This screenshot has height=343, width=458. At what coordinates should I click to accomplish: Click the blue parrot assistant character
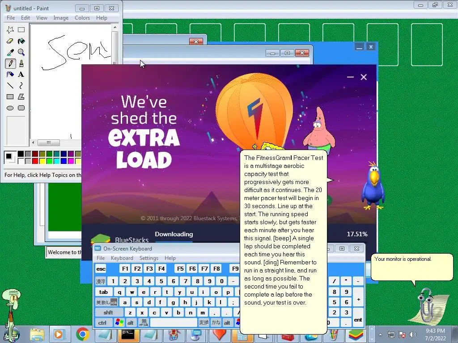373,185
